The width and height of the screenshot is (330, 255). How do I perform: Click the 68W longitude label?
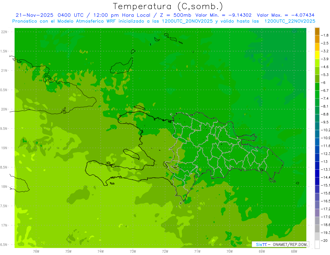(x=294, y=251)
